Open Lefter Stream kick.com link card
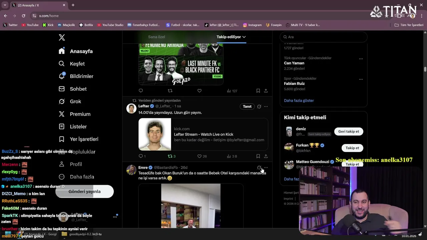The image size is (427, 240). coord(203,134)
